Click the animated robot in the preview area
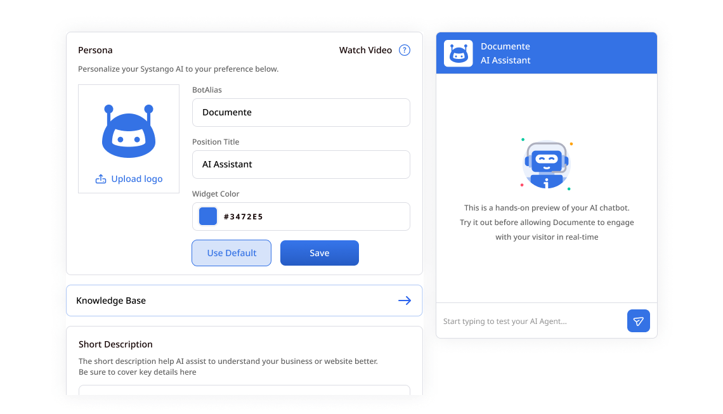 tap(546, 164)
